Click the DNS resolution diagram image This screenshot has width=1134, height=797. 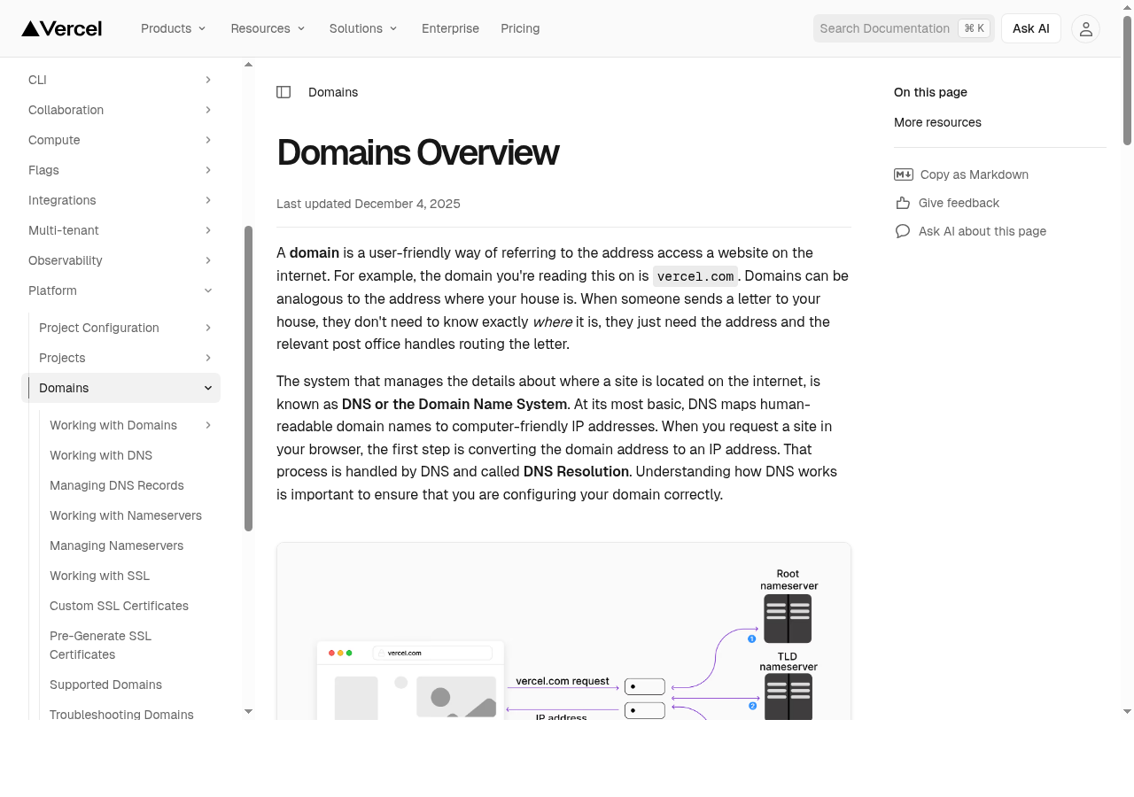point(563,631)
